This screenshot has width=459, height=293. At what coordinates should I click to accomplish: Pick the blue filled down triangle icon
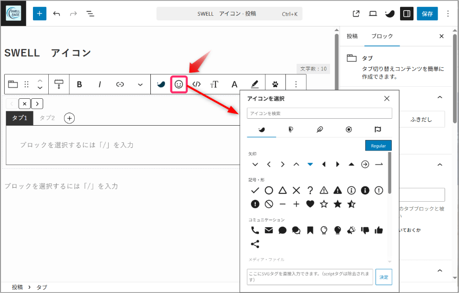[310, 164]
